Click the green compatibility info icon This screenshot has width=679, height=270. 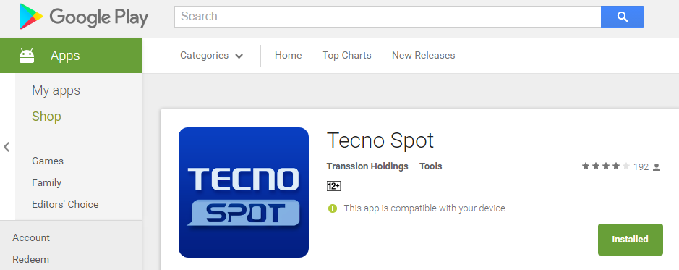[333, 208]
